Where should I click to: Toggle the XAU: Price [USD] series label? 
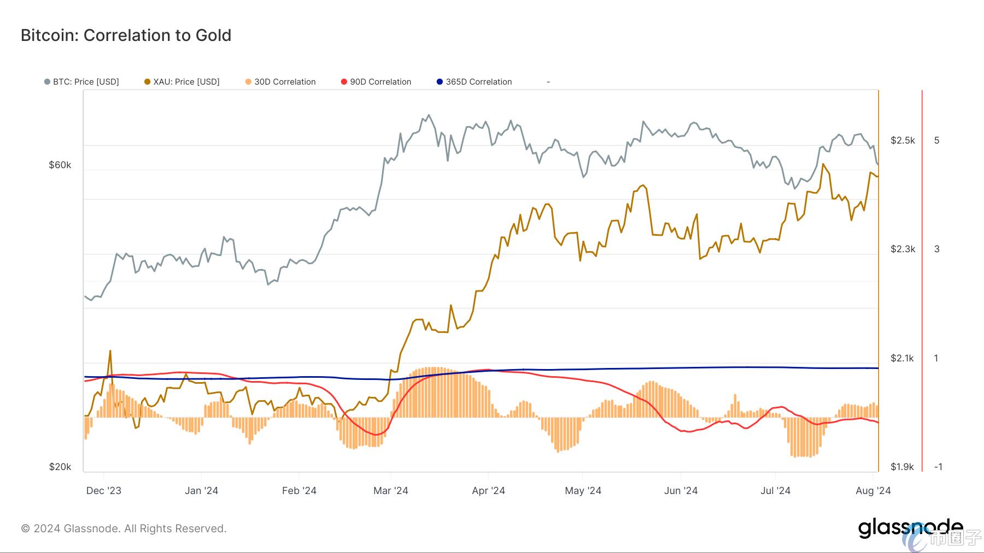[x=186, y=82]
